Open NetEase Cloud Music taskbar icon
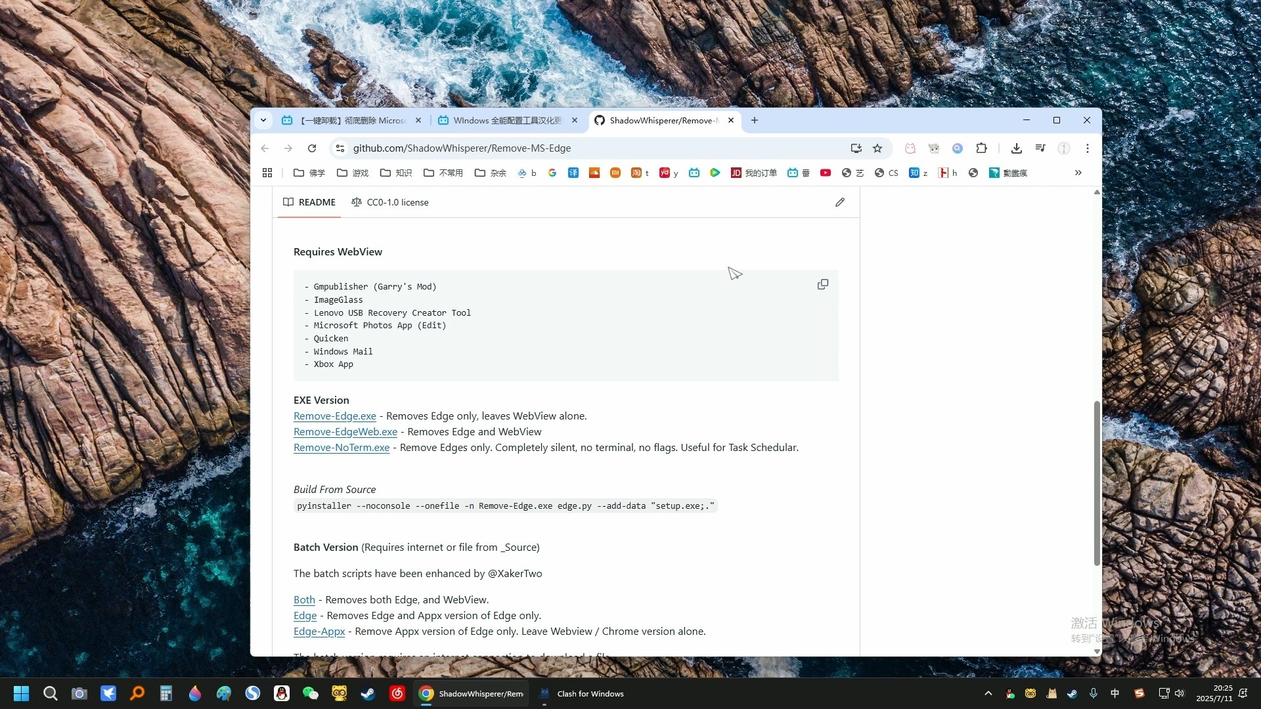 pyautogui.click(x=397, y=693)
